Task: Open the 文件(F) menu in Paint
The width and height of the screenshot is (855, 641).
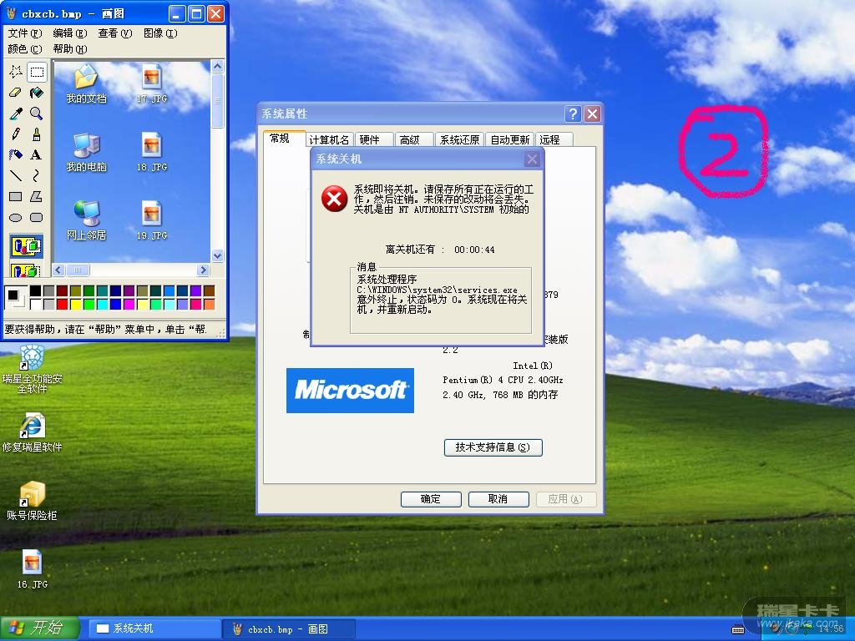Action: [24, 33]
